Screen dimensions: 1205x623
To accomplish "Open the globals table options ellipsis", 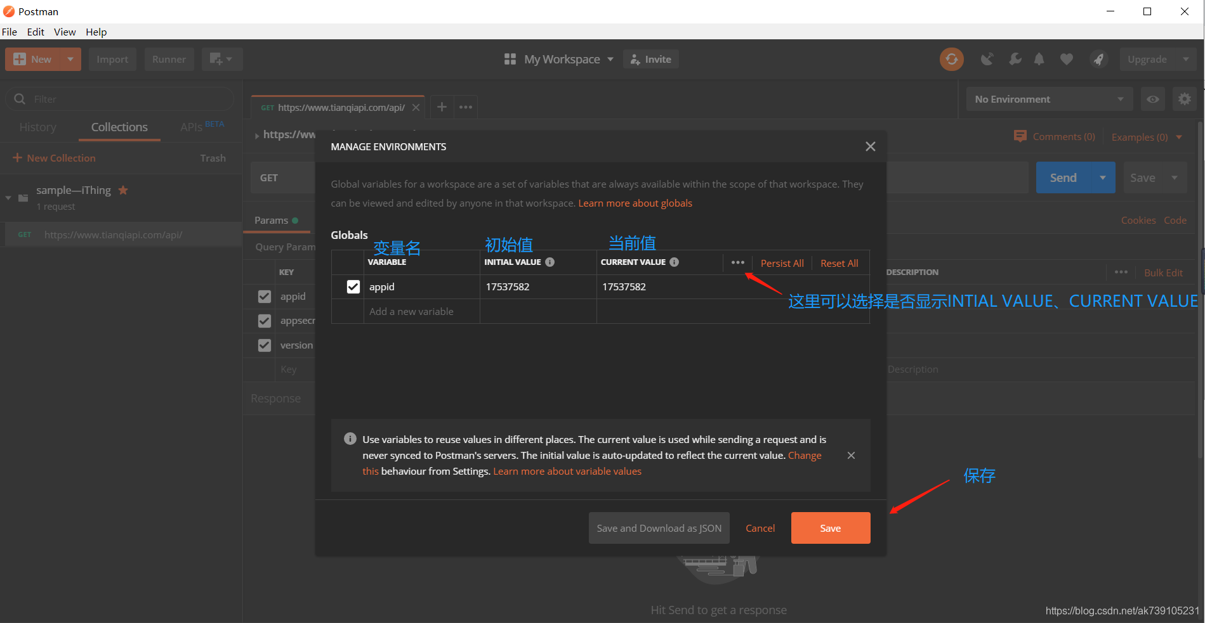I will pos(737,262).
